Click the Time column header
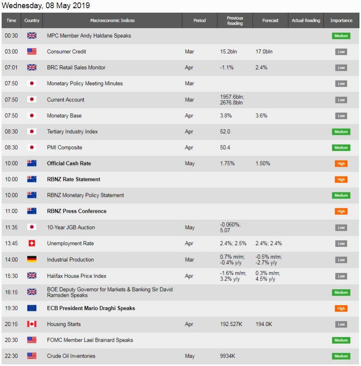Image resolution: width=361 pixels, height=366 pixels. coord(11,20)
